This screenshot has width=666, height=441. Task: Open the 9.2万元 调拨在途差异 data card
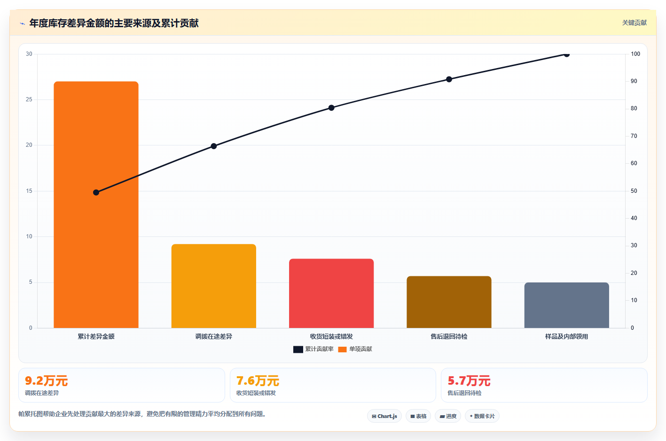[x=122, y=385]
